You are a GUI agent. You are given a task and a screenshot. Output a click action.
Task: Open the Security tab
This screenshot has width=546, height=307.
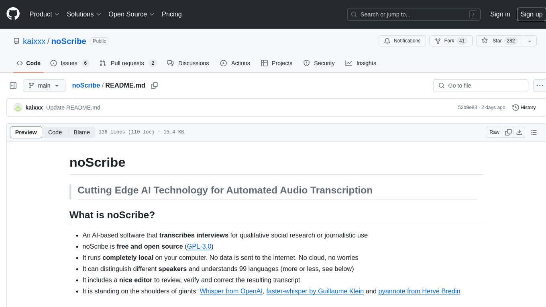point(319,63)
